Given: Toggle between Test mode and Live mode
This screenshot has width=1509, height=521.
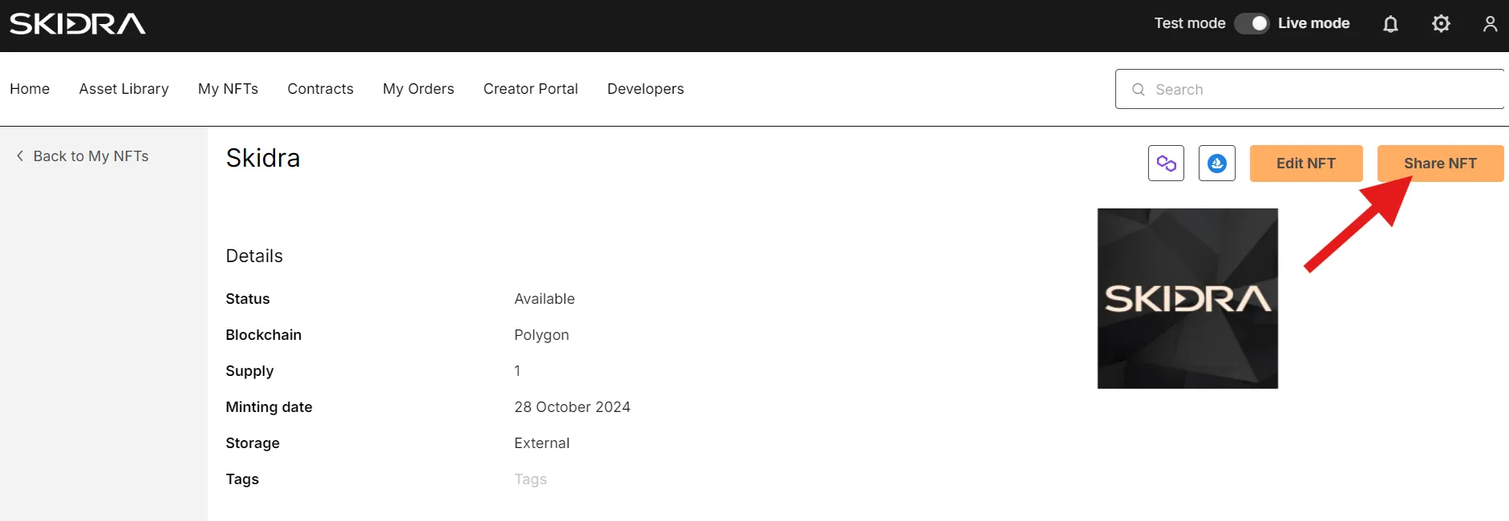Looking at the screenshot, I should coord(1252,24).
